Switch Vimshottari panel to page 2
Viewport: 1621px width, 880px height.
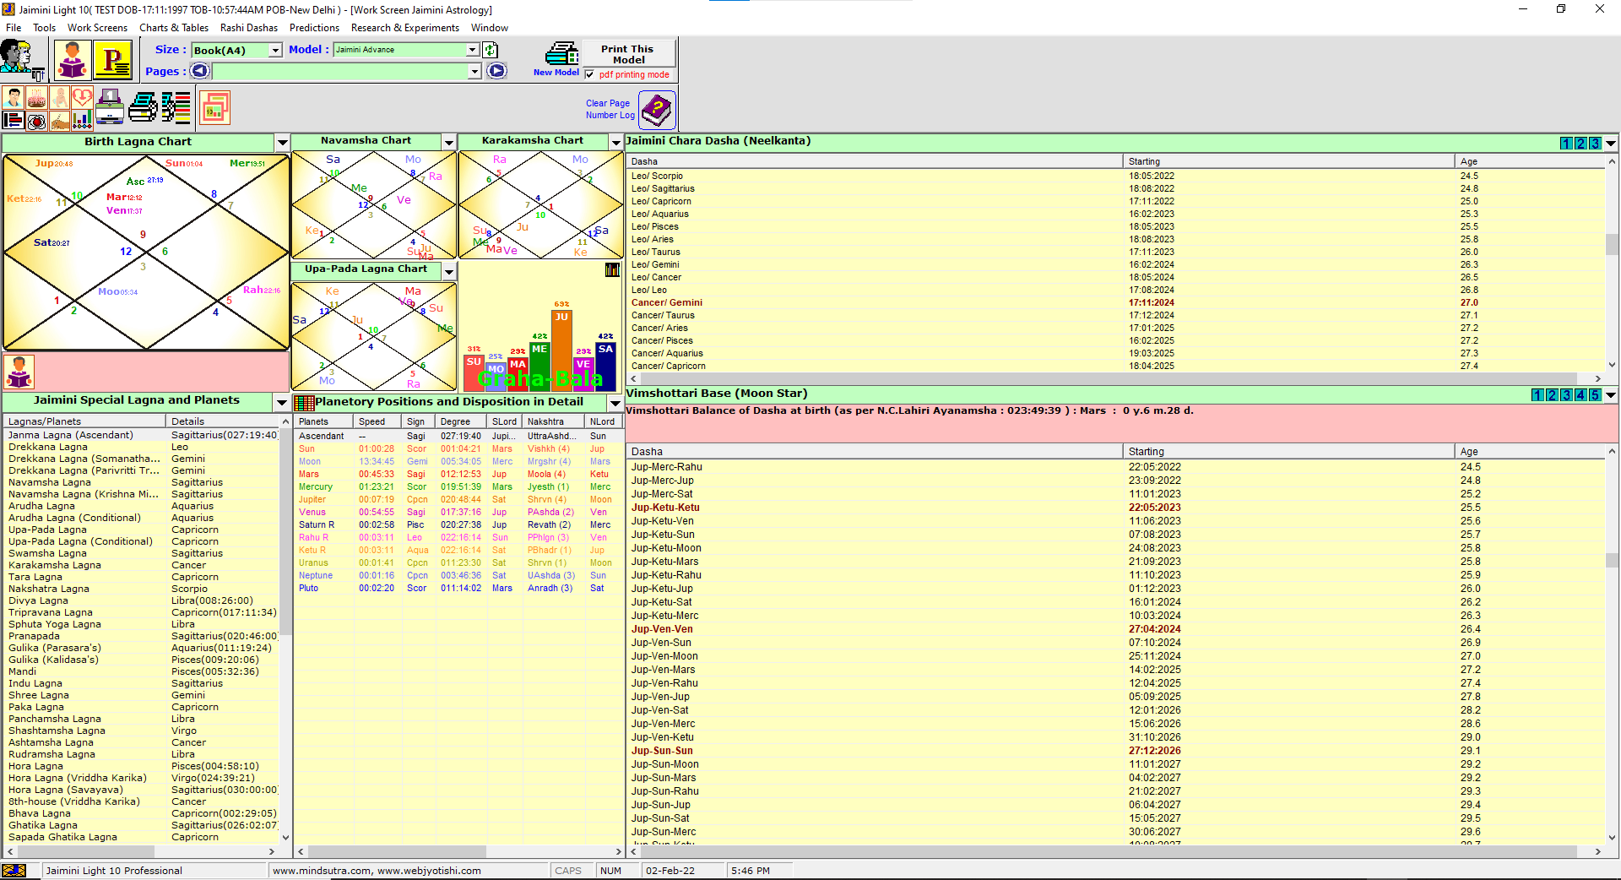[x=1552, y=395]
